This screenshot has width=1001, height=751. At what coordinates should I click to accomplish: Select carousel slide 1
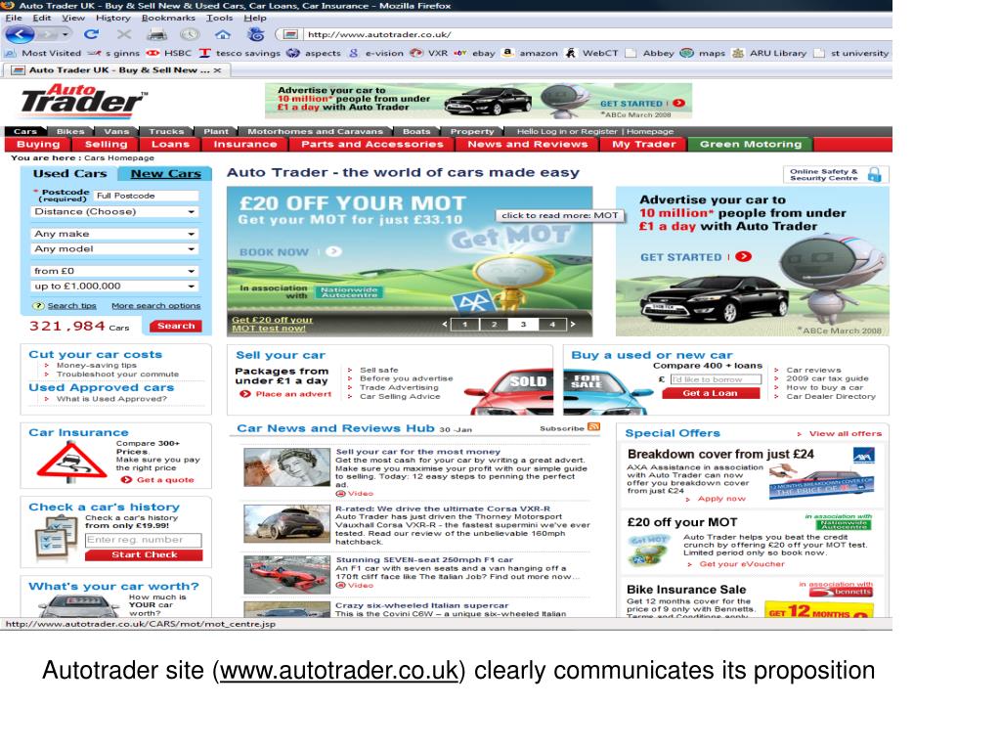[465, 325]
